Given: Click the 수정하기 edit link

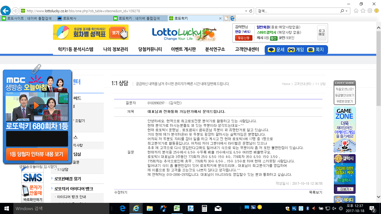Looking at the screenshot, I should click(121, 193).
